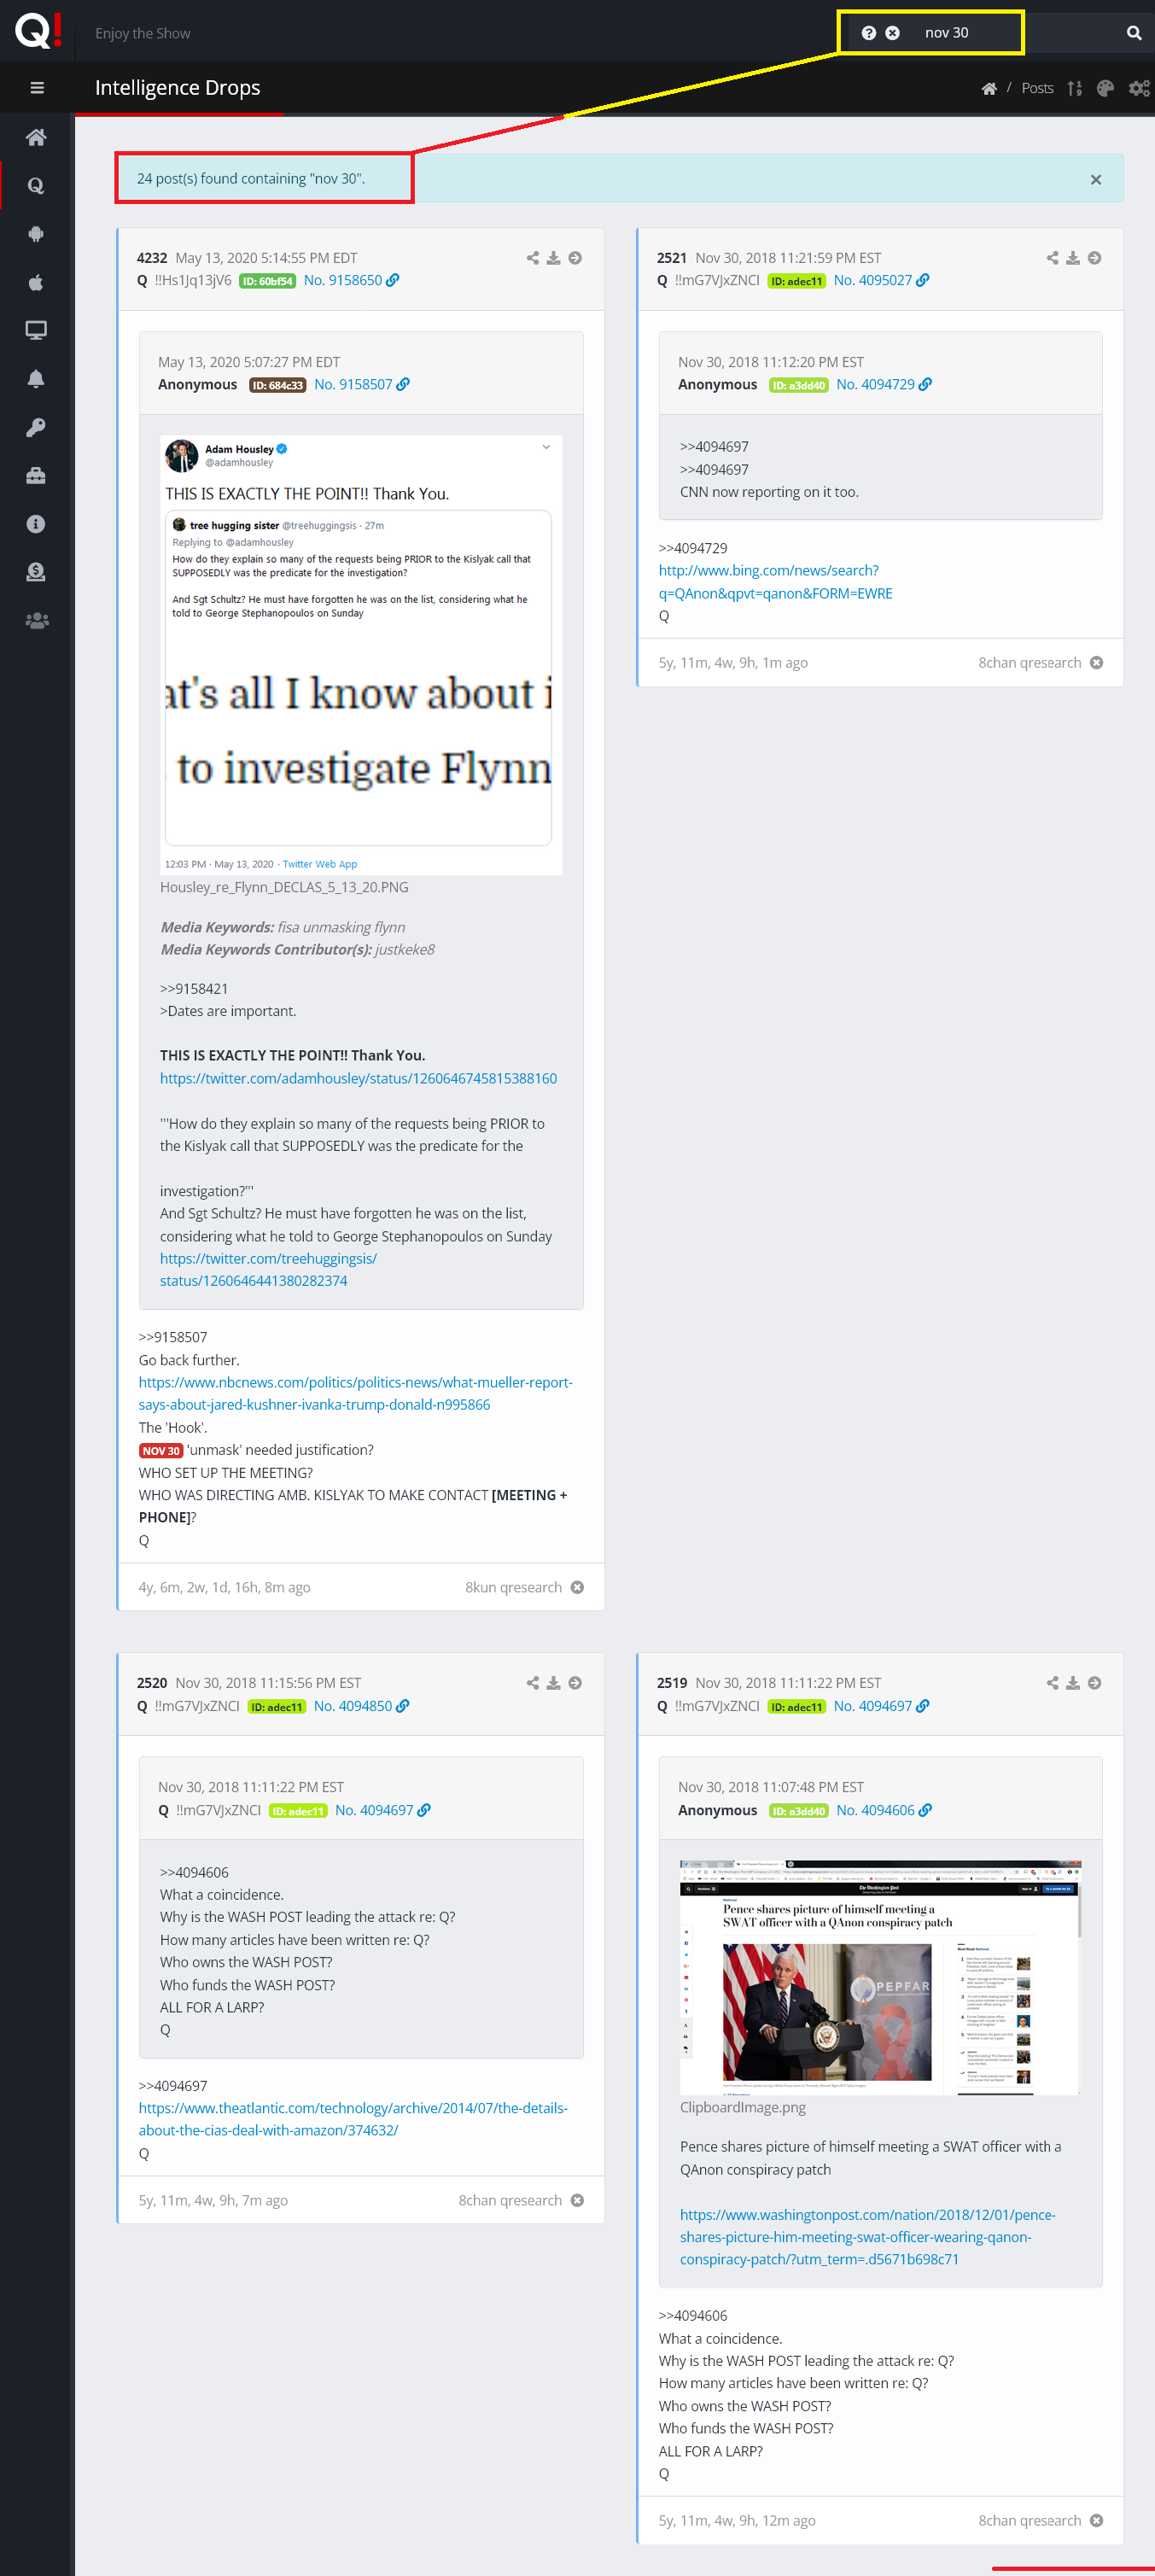The height and width of the screenshot is (2576, 1155).
Task: Open the nbcnews.com Mueller report link
Action: 355,1393
